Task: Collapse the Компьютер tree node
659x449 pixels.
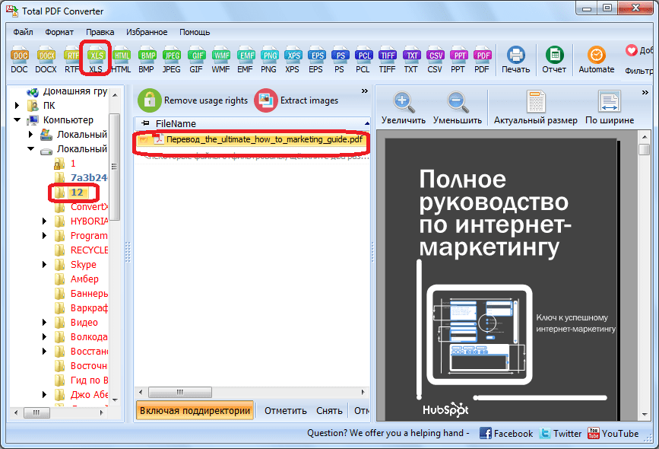Action: pos(17,120)
